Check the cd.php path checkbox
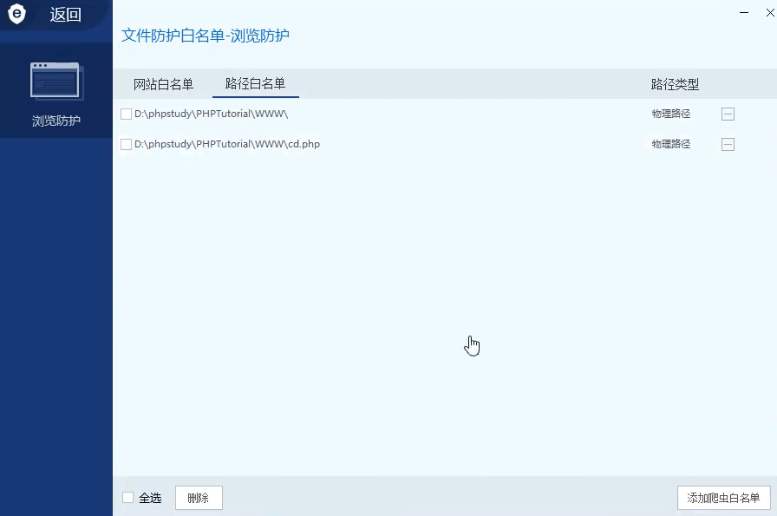Viewport: 777px width, 516px height. point(126,144)
